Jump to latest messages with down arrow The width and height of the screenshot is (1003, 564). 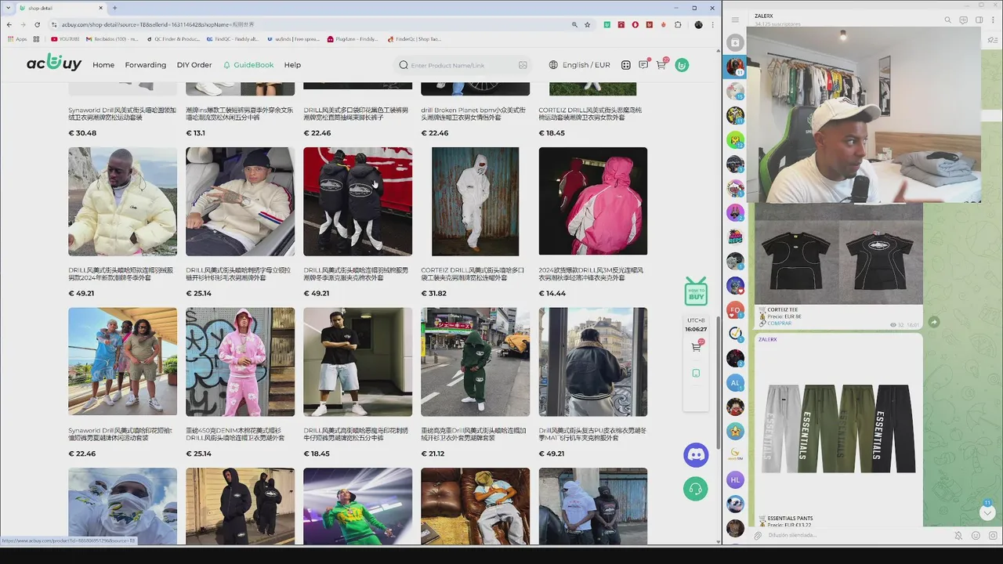point(987,512)
